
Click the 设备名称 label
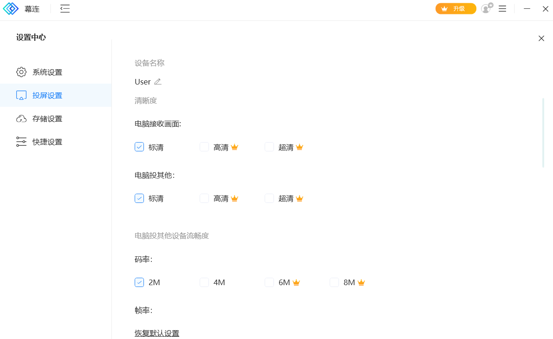(150, 63)
